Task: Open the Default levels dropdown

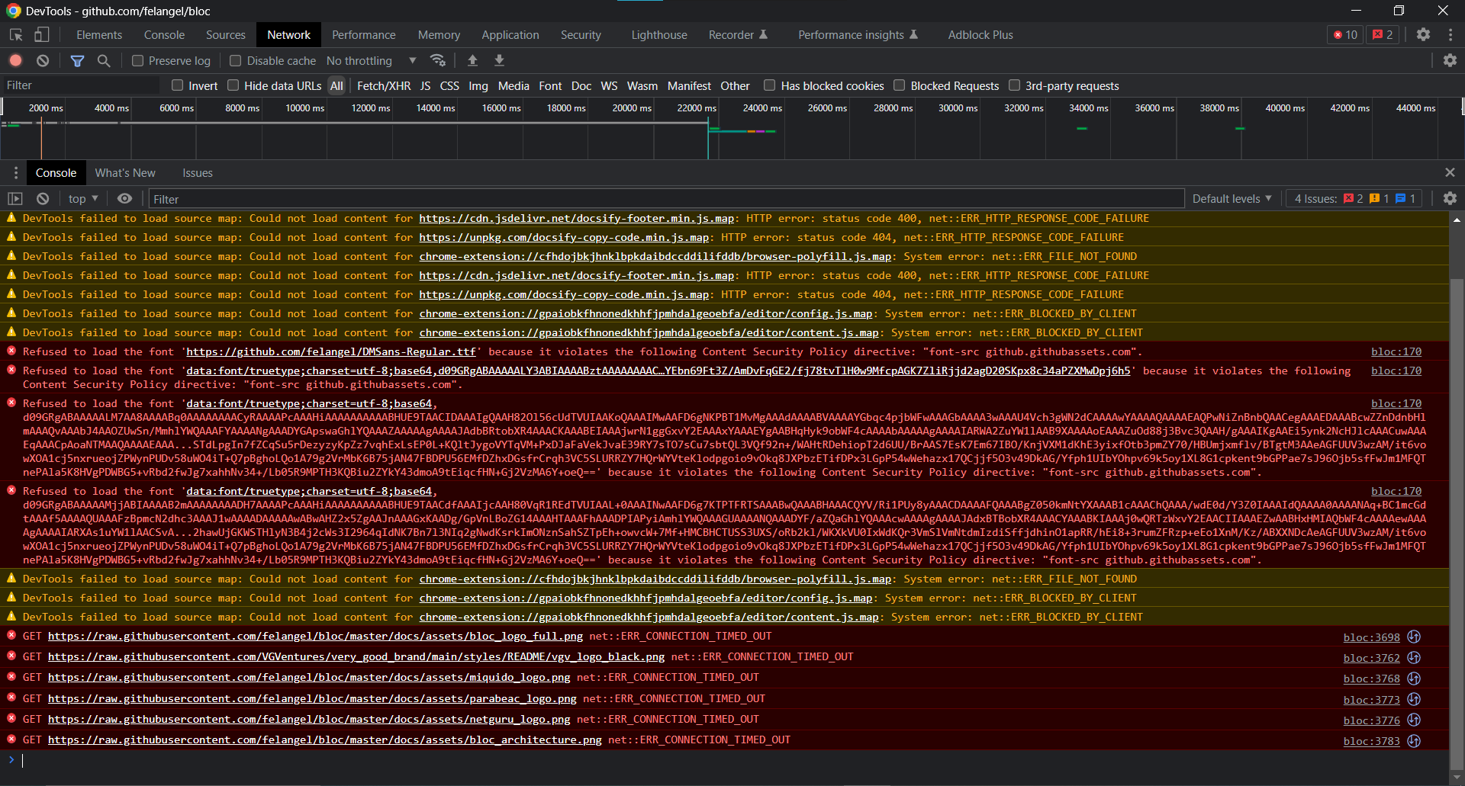Action: [x=1232, y=198]
